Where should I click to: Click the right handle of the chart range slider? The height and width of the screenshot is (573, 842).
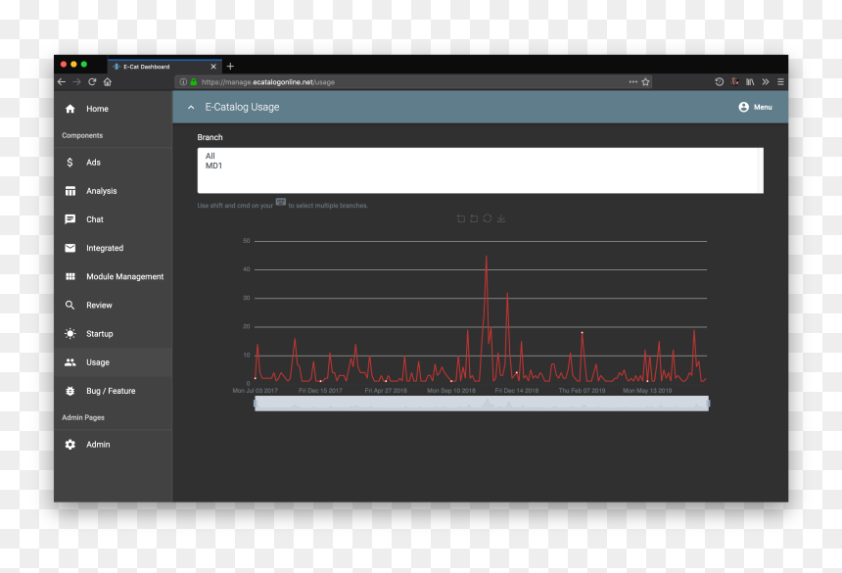(708, 404)
